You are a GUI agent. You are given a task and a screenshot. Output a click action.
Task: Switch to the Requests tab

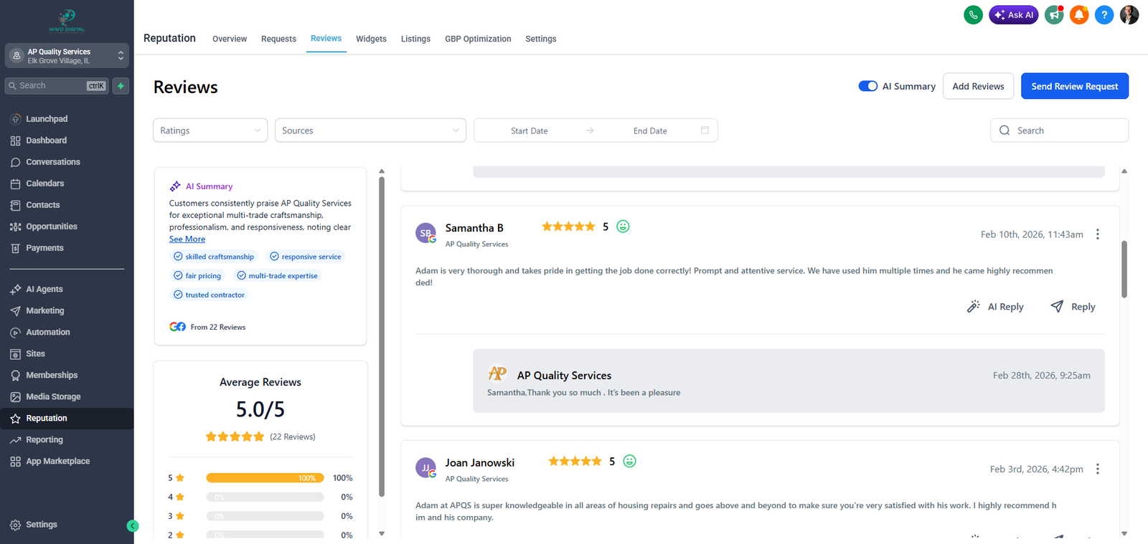point(278,39)
